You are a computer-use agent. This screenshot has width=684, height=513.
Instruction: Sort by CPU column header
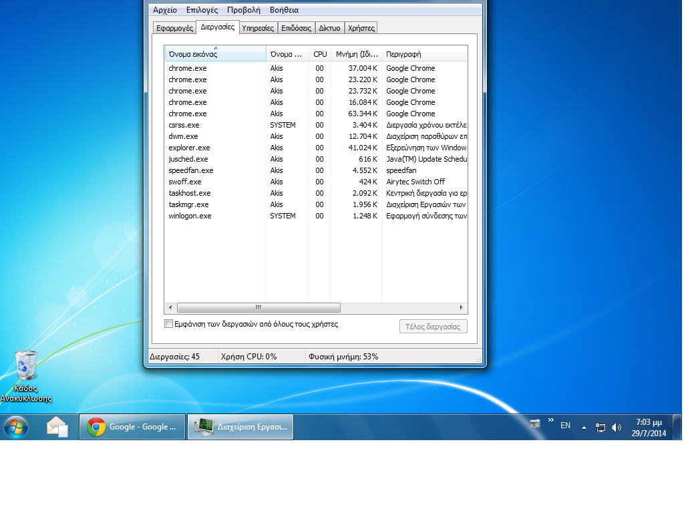[x=320, y=54]
